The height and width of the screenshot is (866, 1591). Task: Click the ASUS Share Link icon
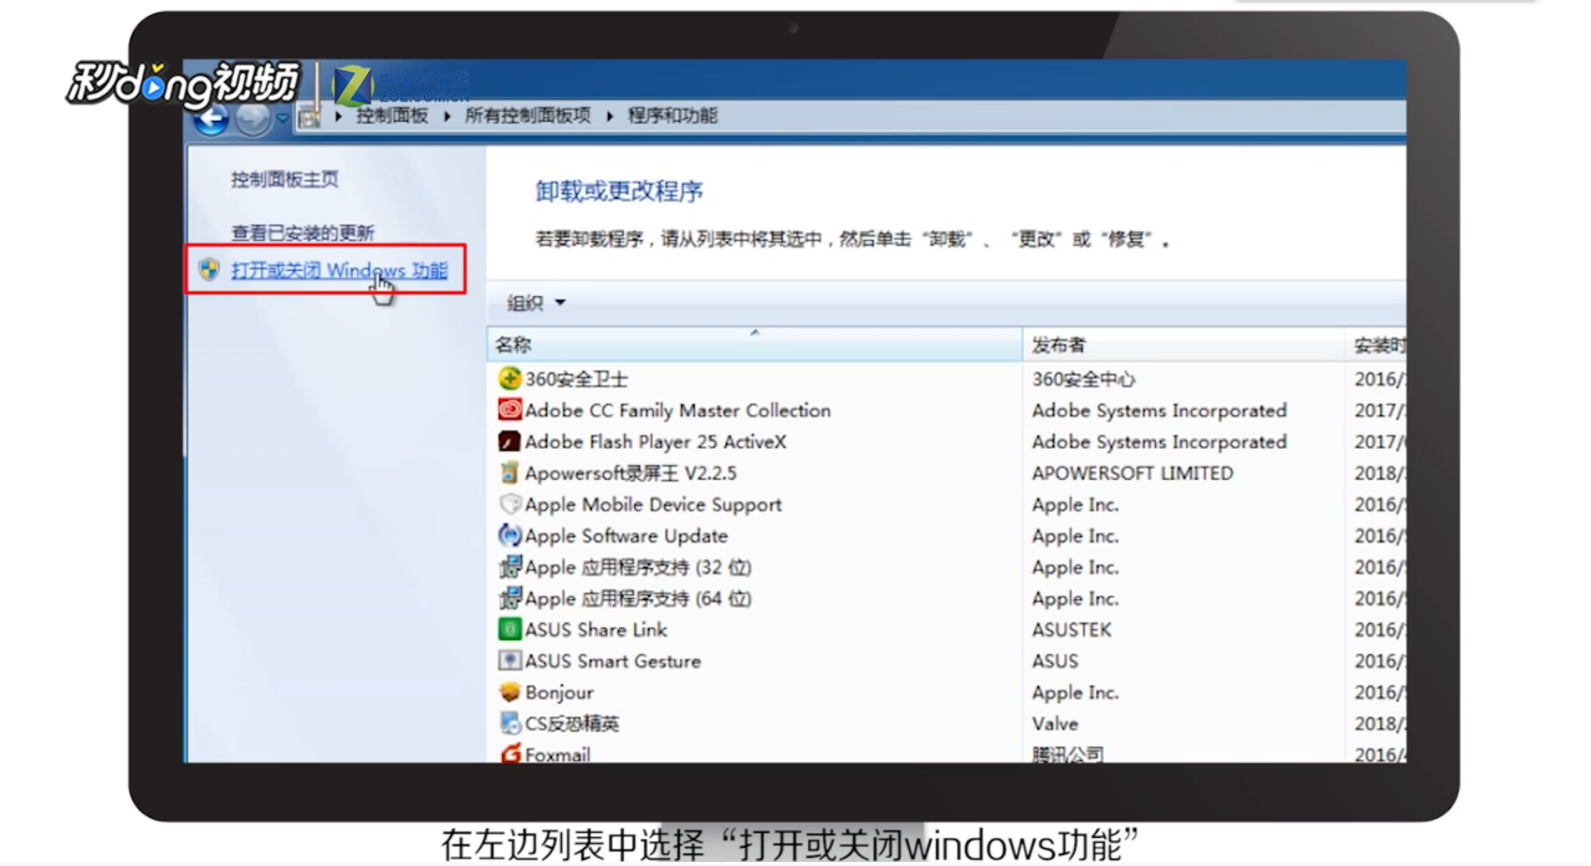point(510,629)
